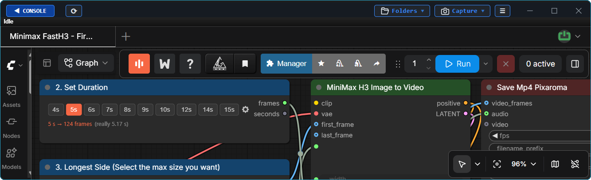591x180 pixels.
Task: Click the second figure icon before share arrow
Action: (x=358, y=64)
